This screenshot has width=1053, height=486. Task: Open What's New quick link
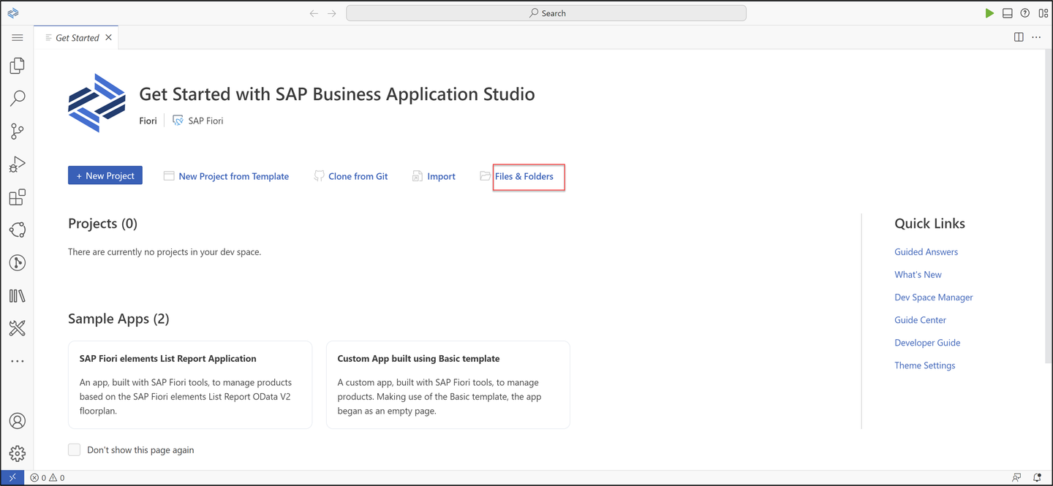coord(918,274)
